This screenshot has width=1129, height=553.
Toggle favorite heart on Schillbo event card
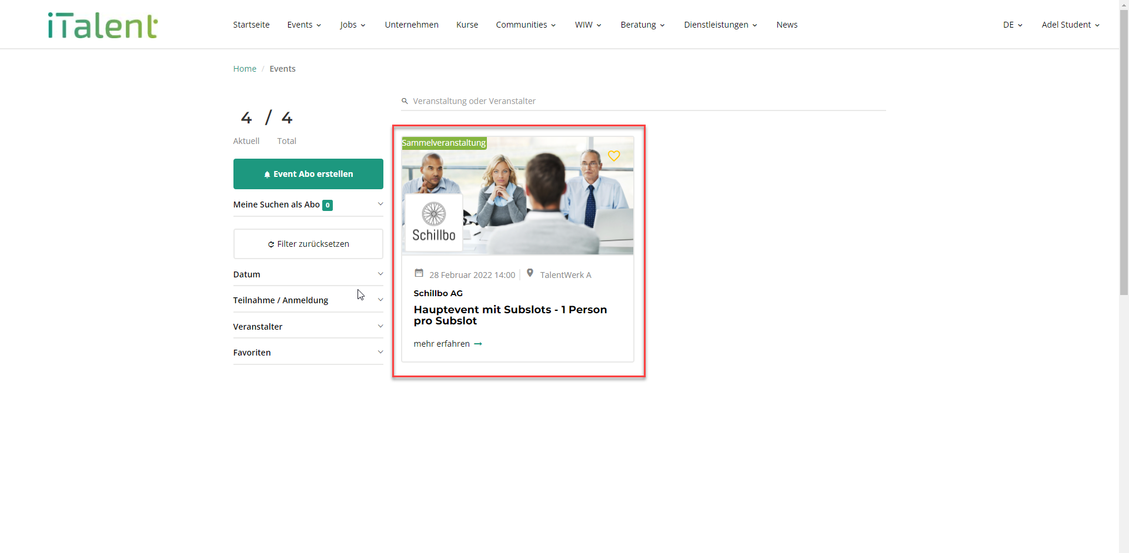(x=614, y=156)
